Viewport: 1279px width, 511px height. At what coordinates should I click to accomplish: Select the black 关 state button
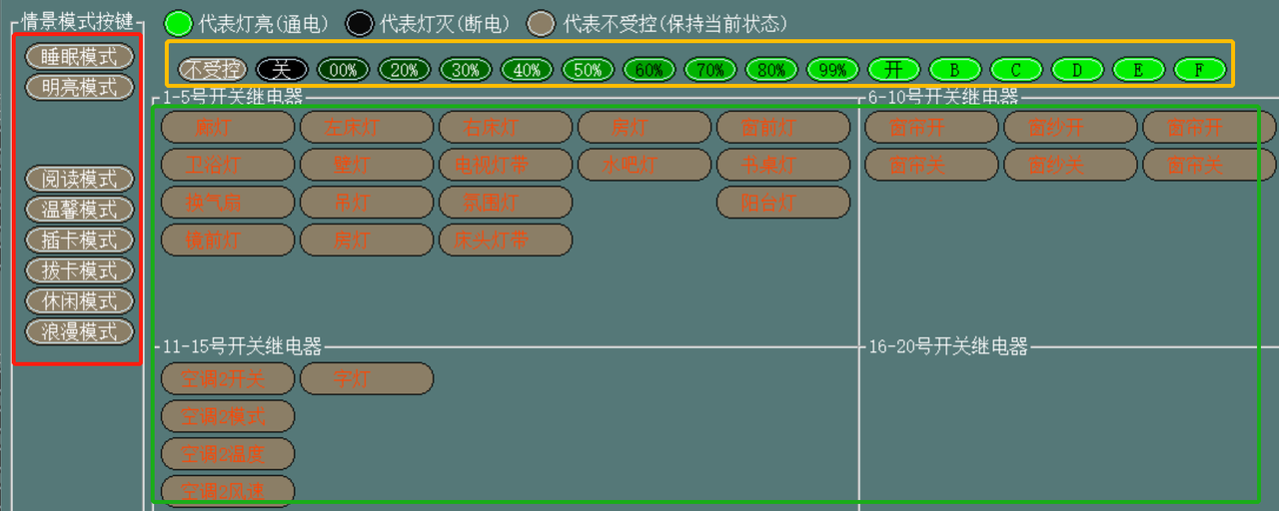282,70
